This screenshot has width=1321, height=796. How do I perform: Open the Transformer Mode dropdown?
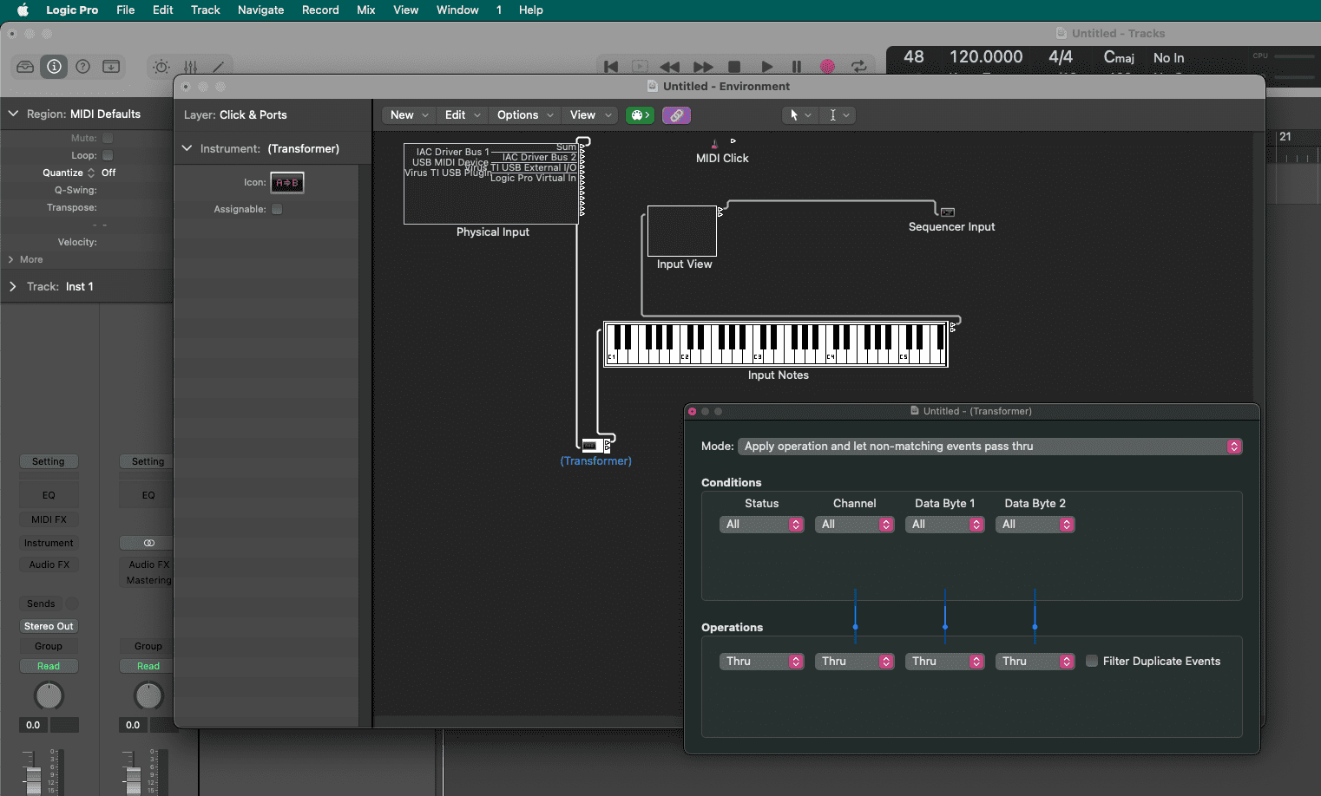click(x=989, y=447)
